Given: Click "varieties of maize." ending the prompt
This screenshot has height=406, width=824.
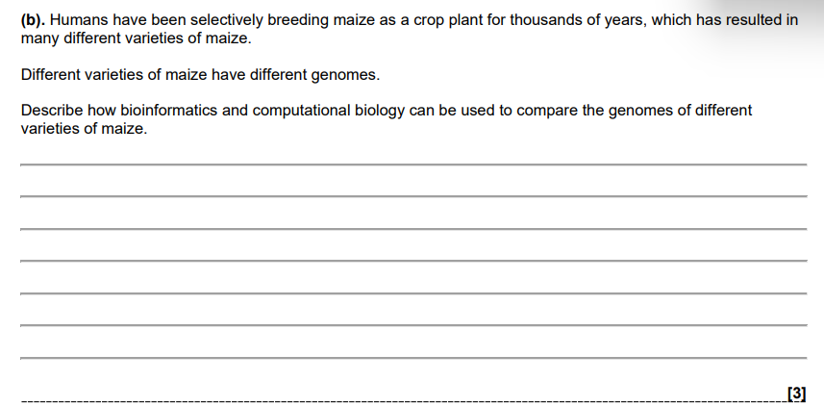Looking at the screenshot, I should tap(84, 128).
